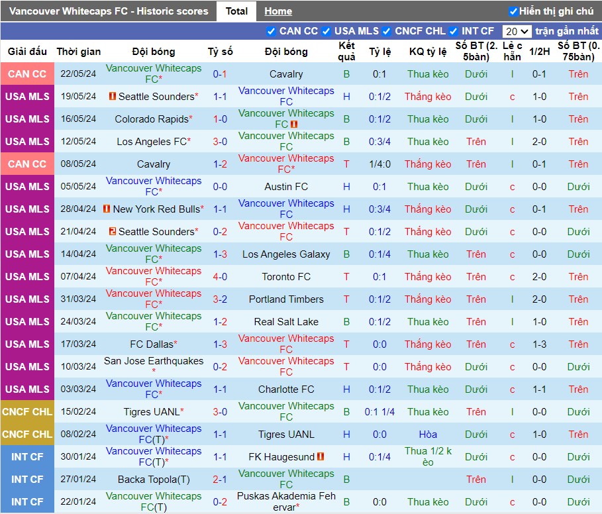
Task: Open Austin FC team link
Action: click(x=286, y=187)
